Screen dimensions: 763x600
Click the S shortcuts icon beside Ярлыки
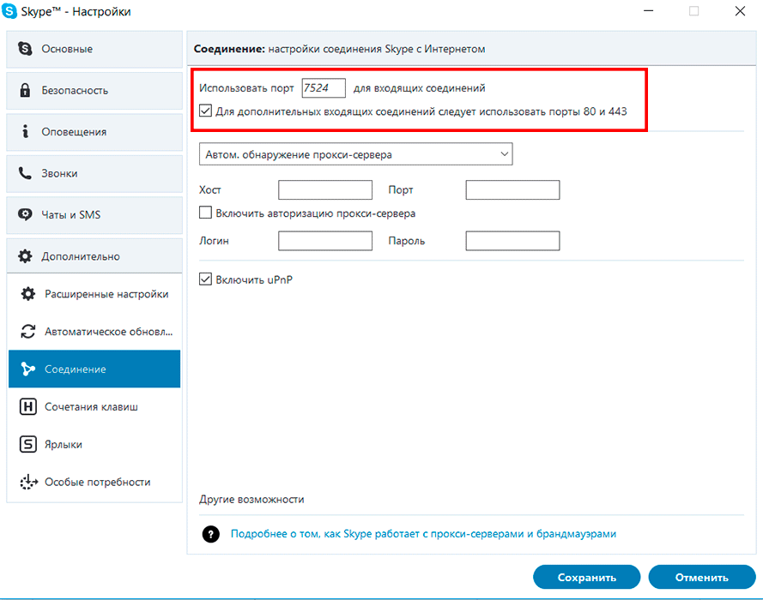27,444
